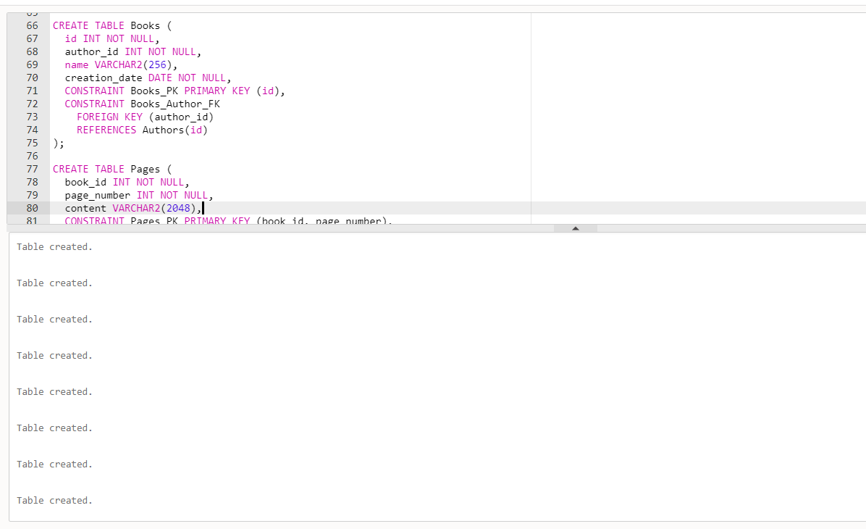Viewport: 866px width, 529px height.
Task: Click the 'author_id INT NOT NULL,' line
Action: tap(133, 51)
